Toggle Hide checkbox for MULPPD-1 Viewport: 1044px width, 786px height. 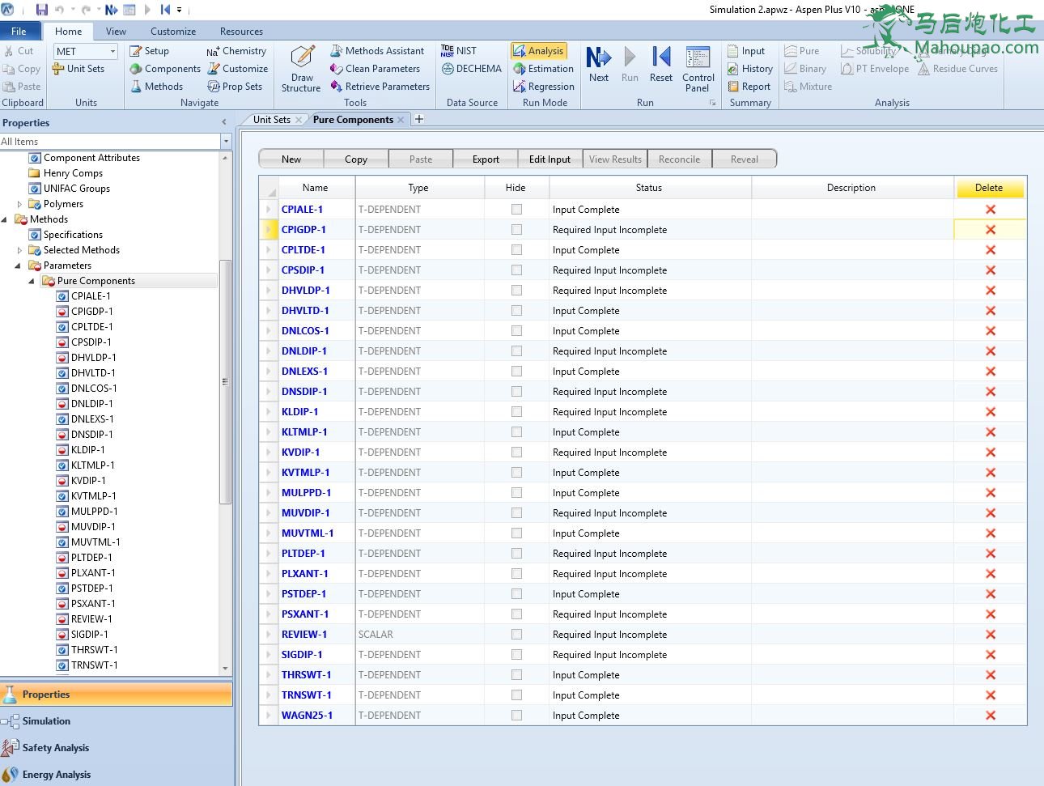[516, 493]
